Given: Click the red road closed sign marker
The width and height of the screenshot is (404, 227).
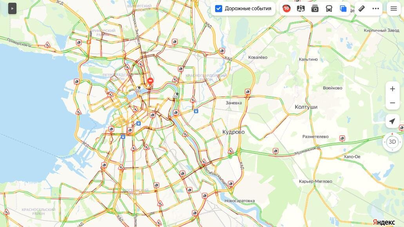Looking at the screenshot, I should 150,81.
